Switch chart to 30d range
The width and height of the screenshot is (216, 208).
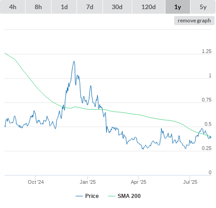tap(117, 7)
